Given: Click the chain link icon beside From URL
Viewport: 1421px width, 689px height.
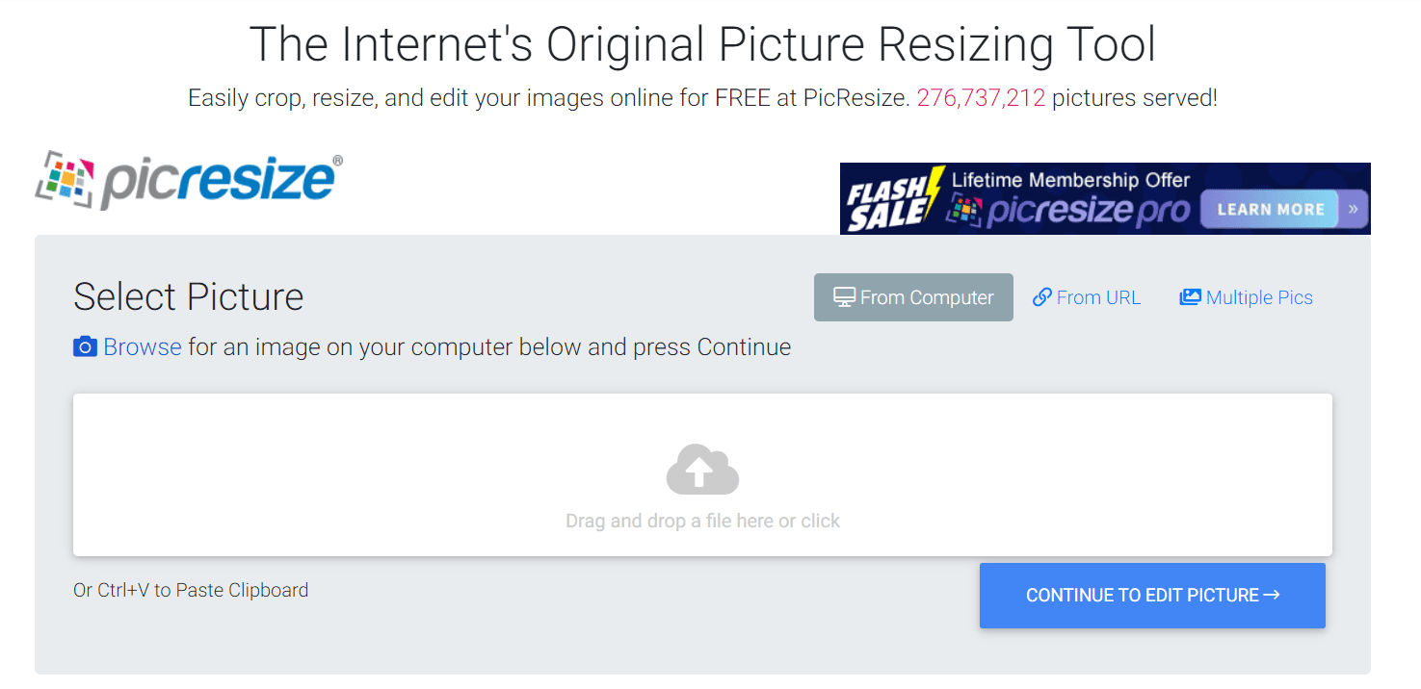Looking at the screenshot, I should tap(1041, 297).
